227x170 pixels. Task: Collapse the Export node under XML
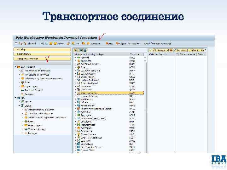pos(19,106)
